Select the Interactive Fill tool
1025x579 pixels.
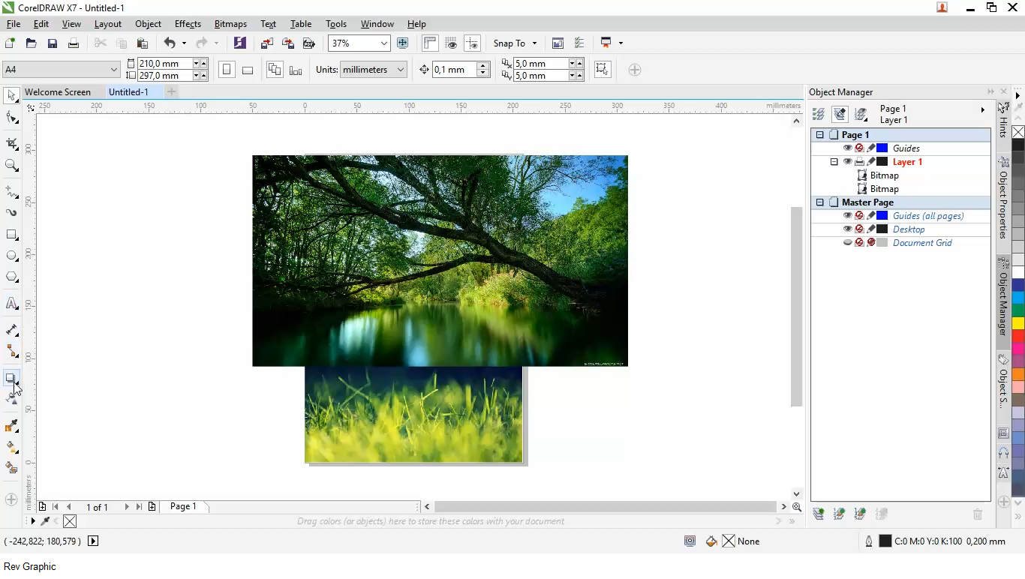11,447
